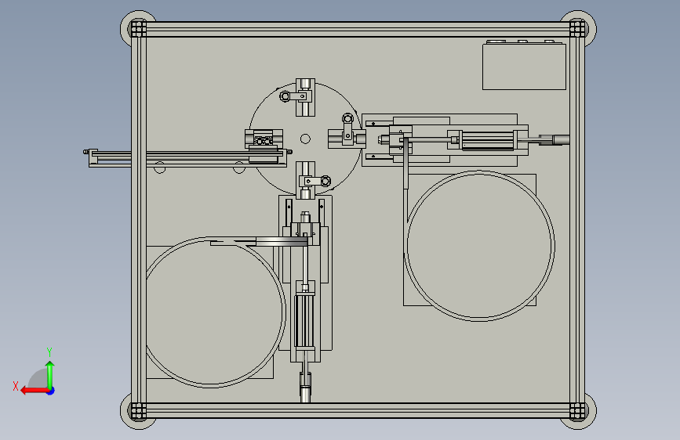Select the bottom-right corner foot pad of the frame
680x440 pixels.
pyautogui.click(x=578, y=411)
